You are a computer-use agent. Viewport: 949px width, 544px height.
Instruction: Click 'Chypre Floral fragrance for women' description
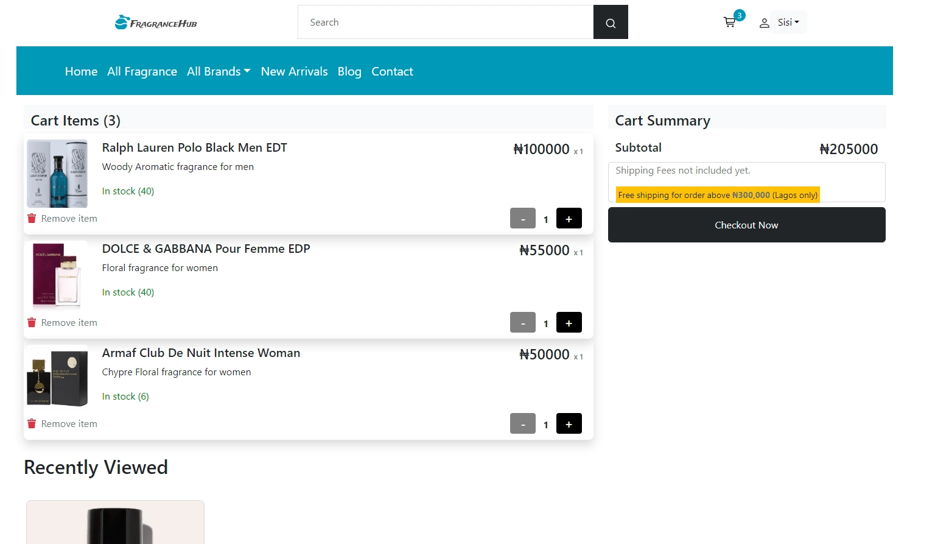pyautogui.click(x=177, y=372)
